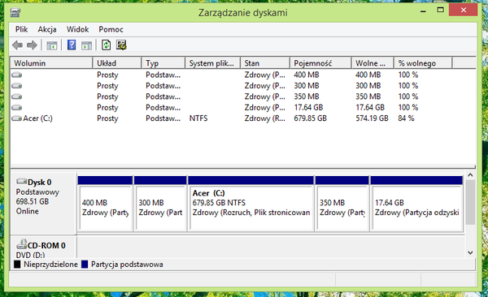Toggle the action pane toolbar icon

pos(86,45)
